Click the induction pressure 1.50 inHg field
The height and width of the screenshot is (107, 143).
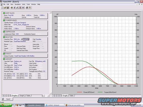tap(26, 39)
